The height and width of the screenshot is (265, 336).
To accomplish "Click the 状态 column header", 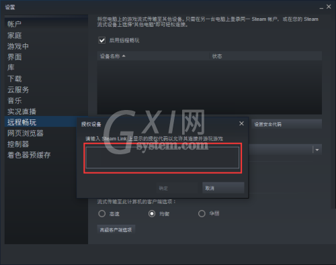I will [x=265, y=56].
